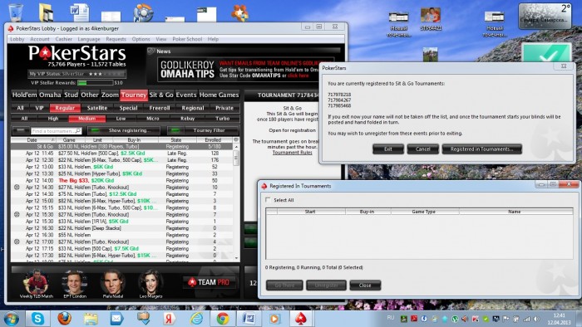
Task: Open the EPT London promo thumbnail
Action: click(x=75, y=285)
